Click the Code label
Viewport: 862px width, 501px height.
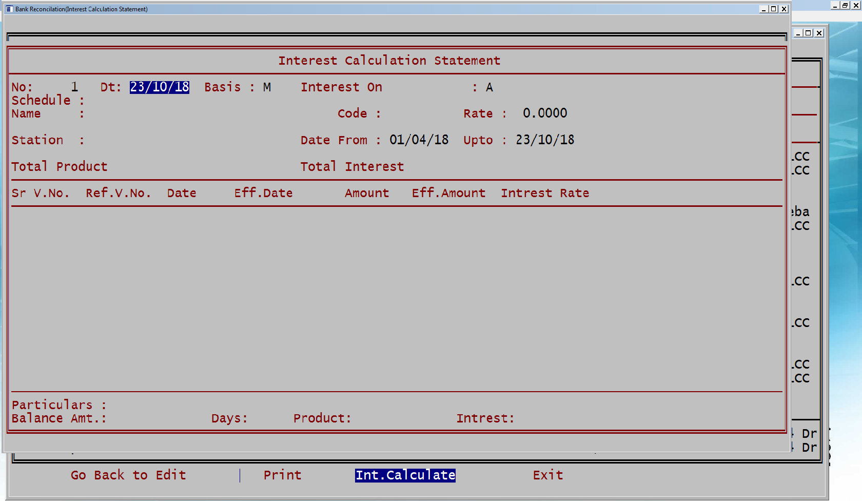coord(352,113)
